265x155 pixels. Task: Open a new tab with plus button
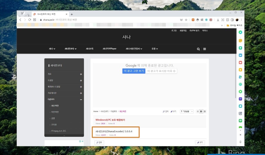point(72,14)
